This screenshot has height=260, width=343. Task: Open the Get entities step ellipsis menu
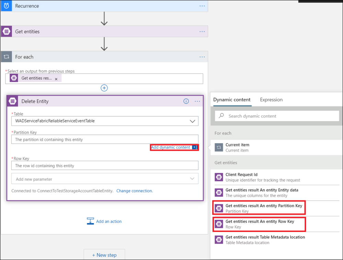[202, 32]
